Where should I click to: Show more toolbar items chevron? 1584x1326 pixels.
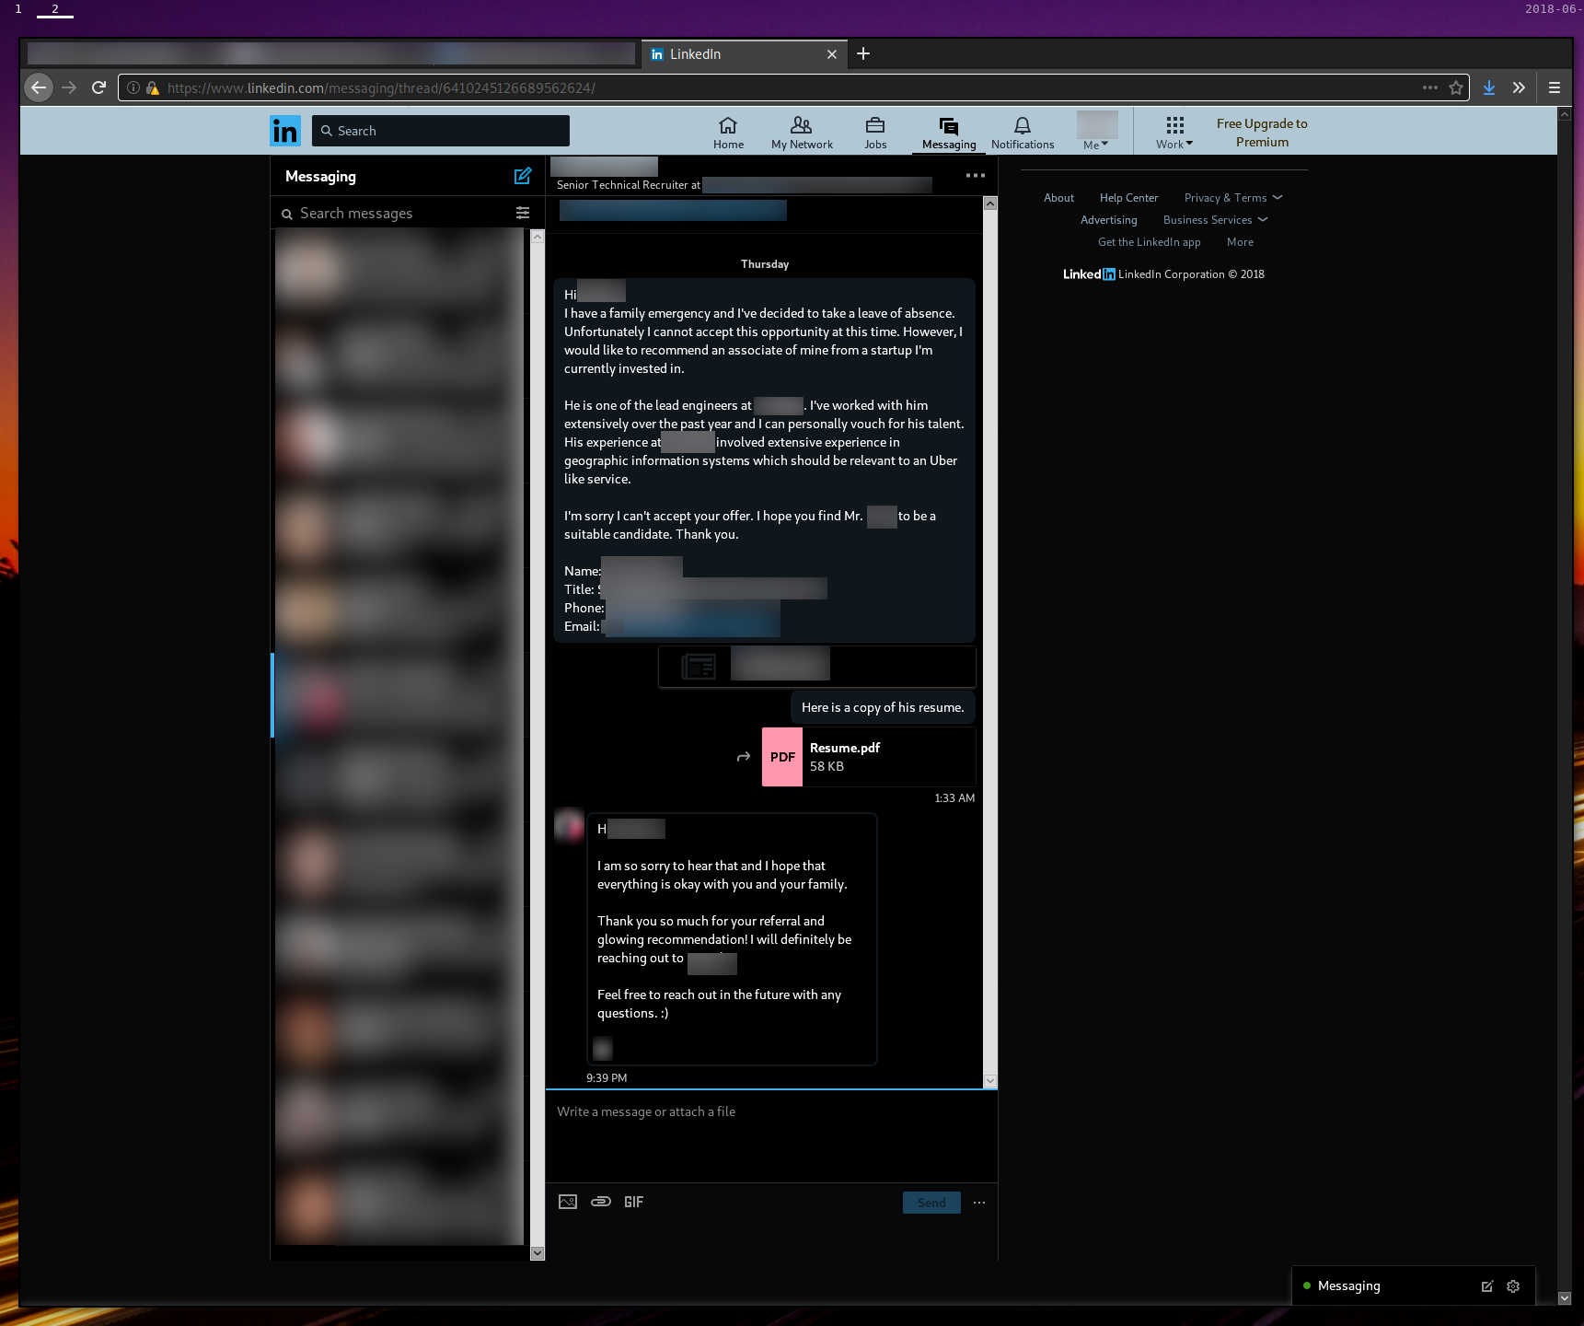(1519, 87)
